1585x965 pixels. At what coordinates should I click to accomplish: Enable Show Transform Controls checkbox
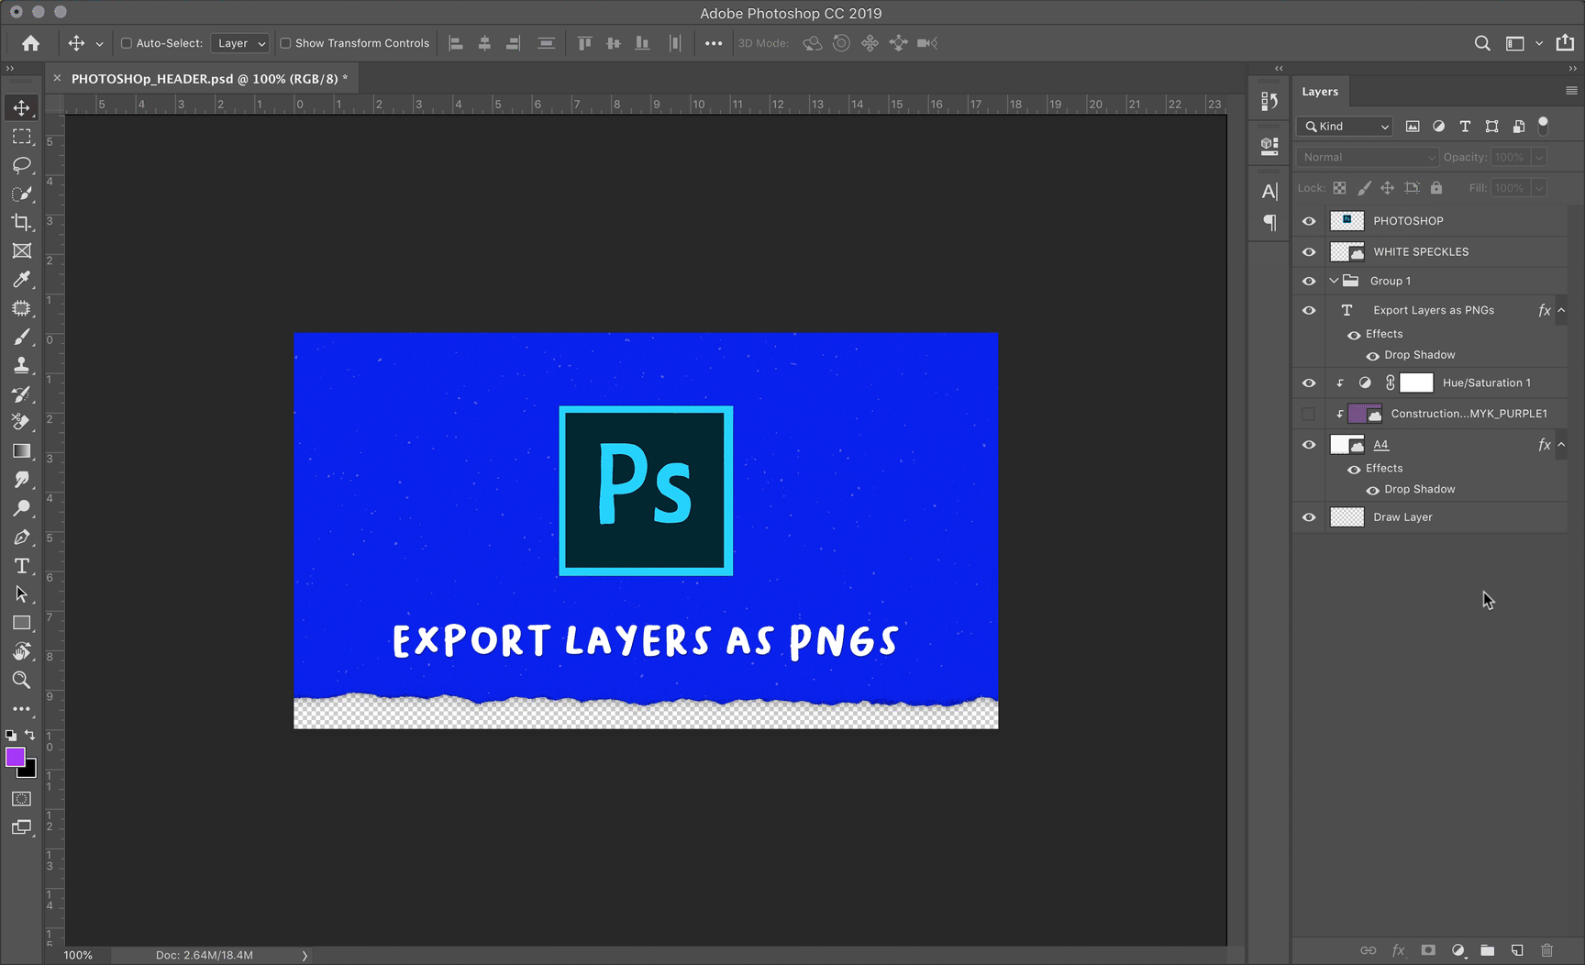(285, 43)
